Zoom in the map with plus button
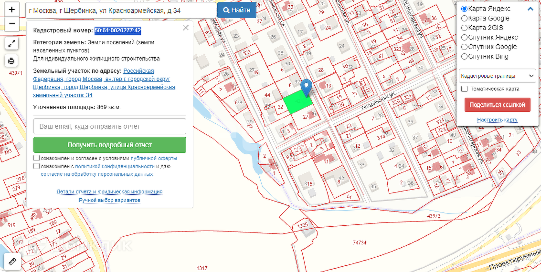Screen dimensions: 541x272 (12, 10)
